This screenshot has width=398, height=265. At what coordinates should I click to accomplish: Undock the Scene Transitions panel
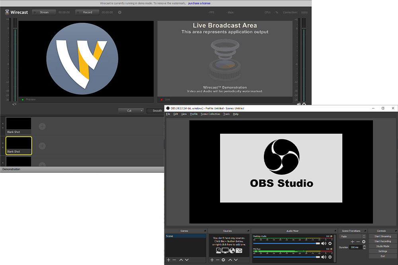(x=365, y=231)
